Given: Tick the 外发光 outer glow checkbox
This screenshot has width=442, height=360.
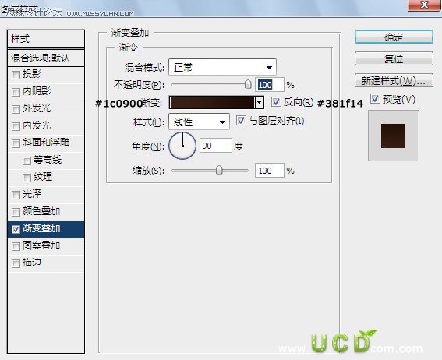Looking at the screenshot, I should [16, 109].
